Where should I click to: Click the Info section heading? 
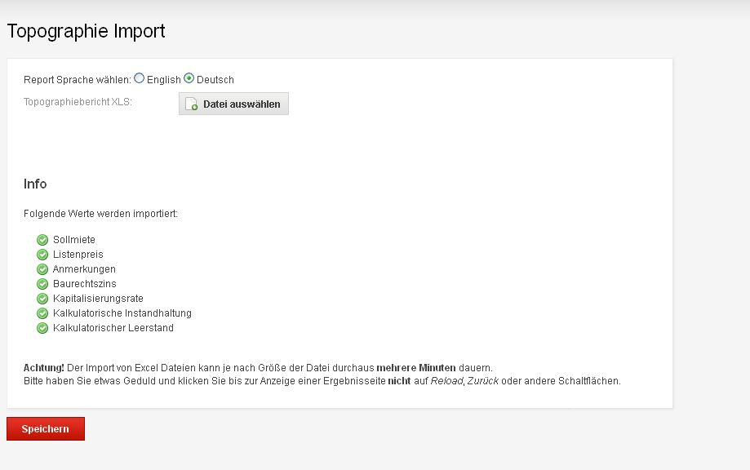(35, 184)
